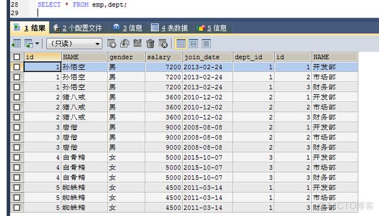This screenshot has height=216, width=379.
Task: Click the join_date column header
Action: (207, 57)
